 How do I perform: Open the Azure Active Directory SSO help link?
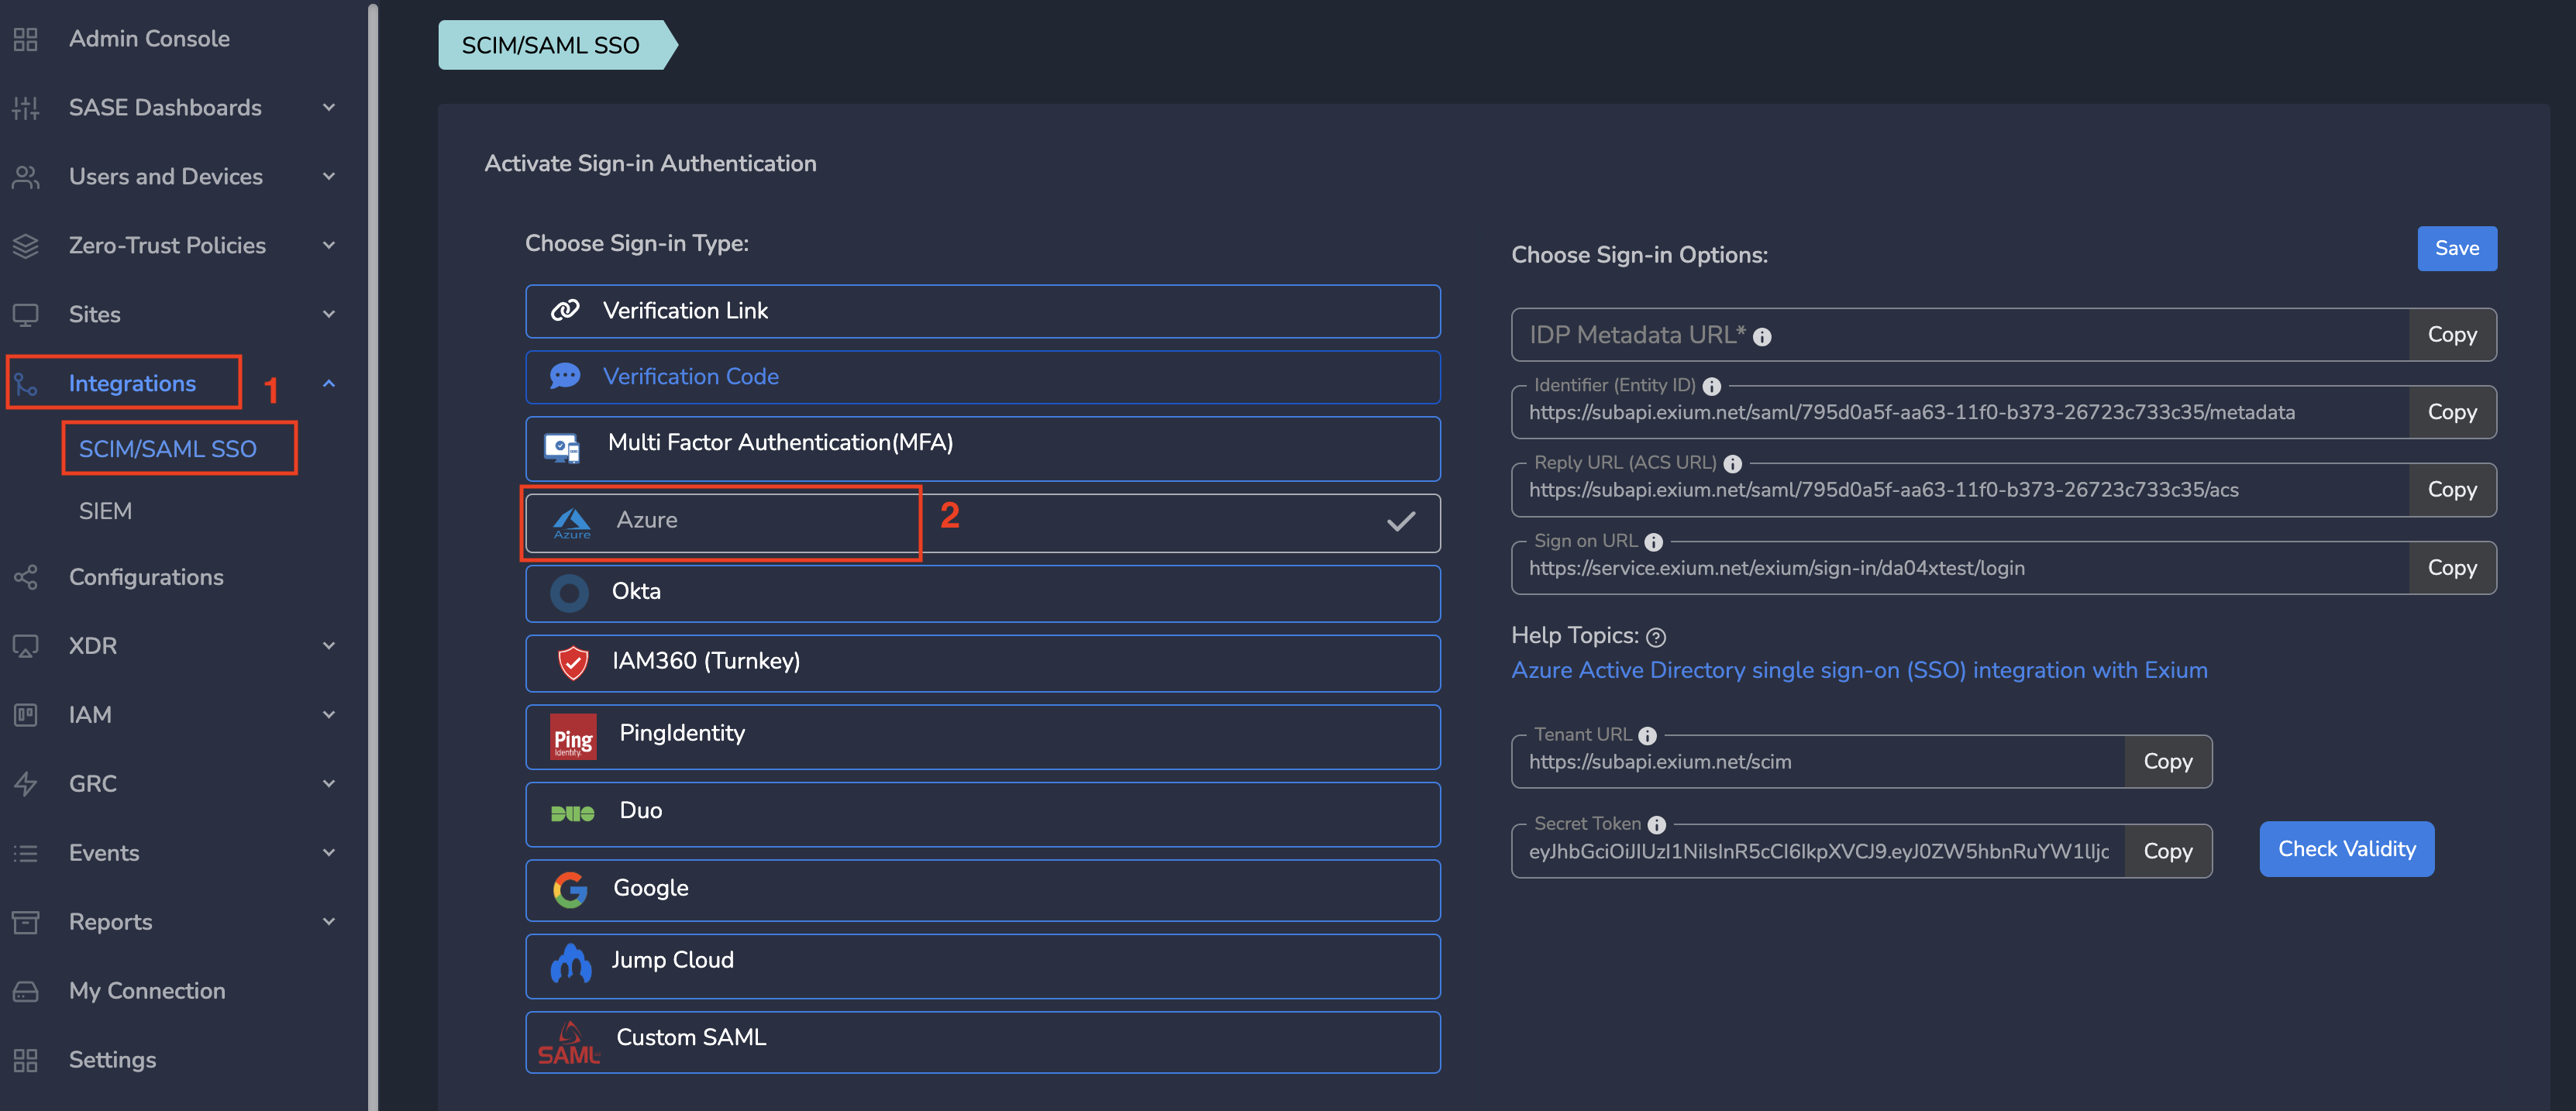(1858, 670)
